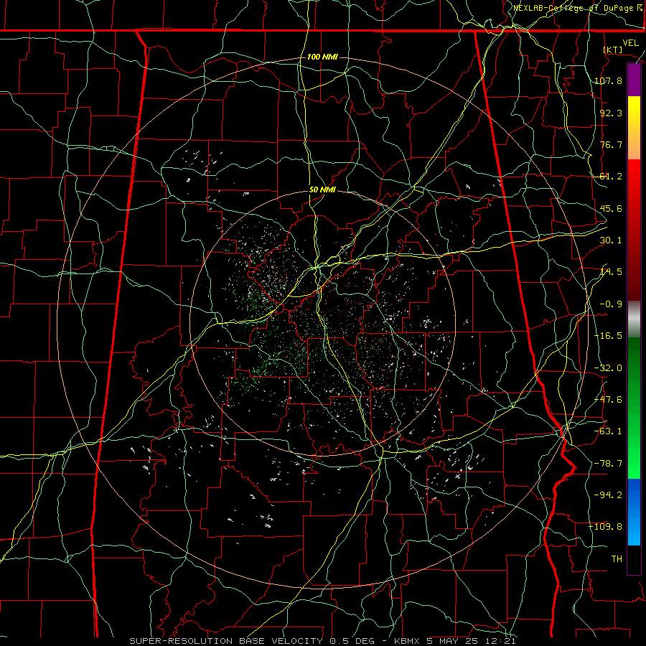Click the -109.8 velocity scale value
The image size is (646, 646).
(606, 527)
